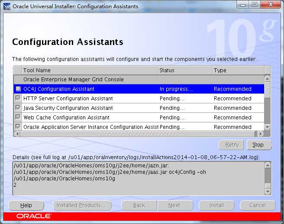Click the Install button

[216, 205]
